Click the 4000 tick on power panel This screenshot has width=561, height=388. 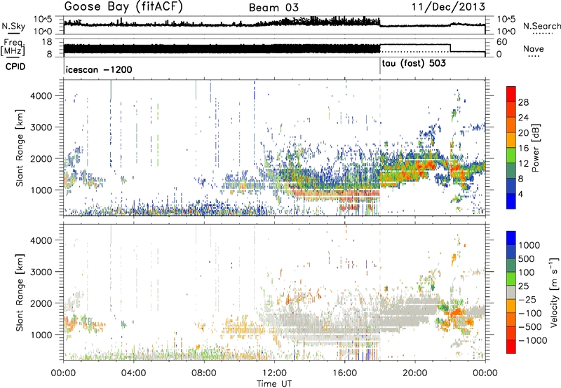click(41, 96)
